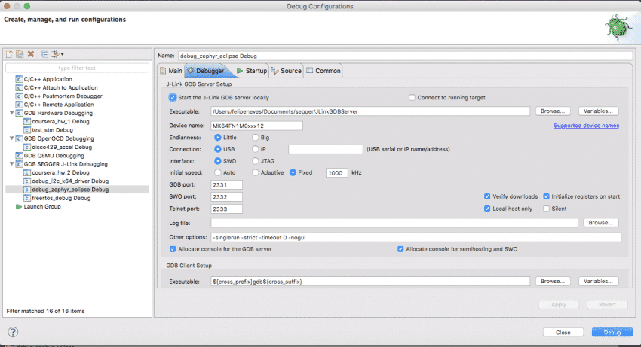This screenshot has width=641, height=347.
Task: Collapse the GDB Hardware Debugging group
Action: (x=12, y=113)
